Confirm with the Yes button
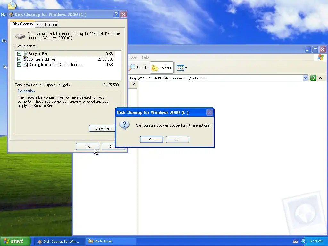328x246 pixels. coord(152,140)
